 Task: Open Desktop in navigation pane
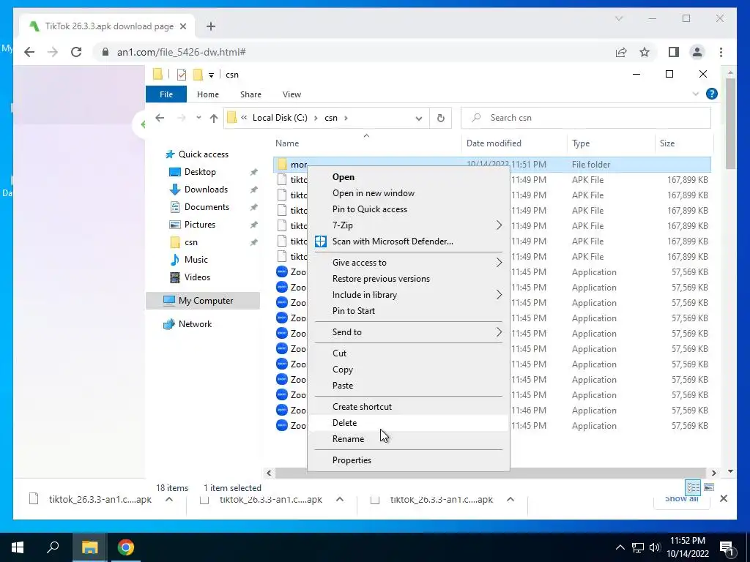pos(200,172)
